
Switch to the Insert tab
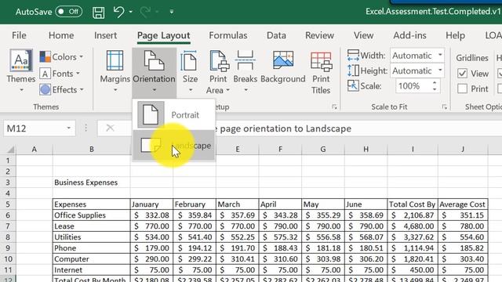(x=105, y=35)
